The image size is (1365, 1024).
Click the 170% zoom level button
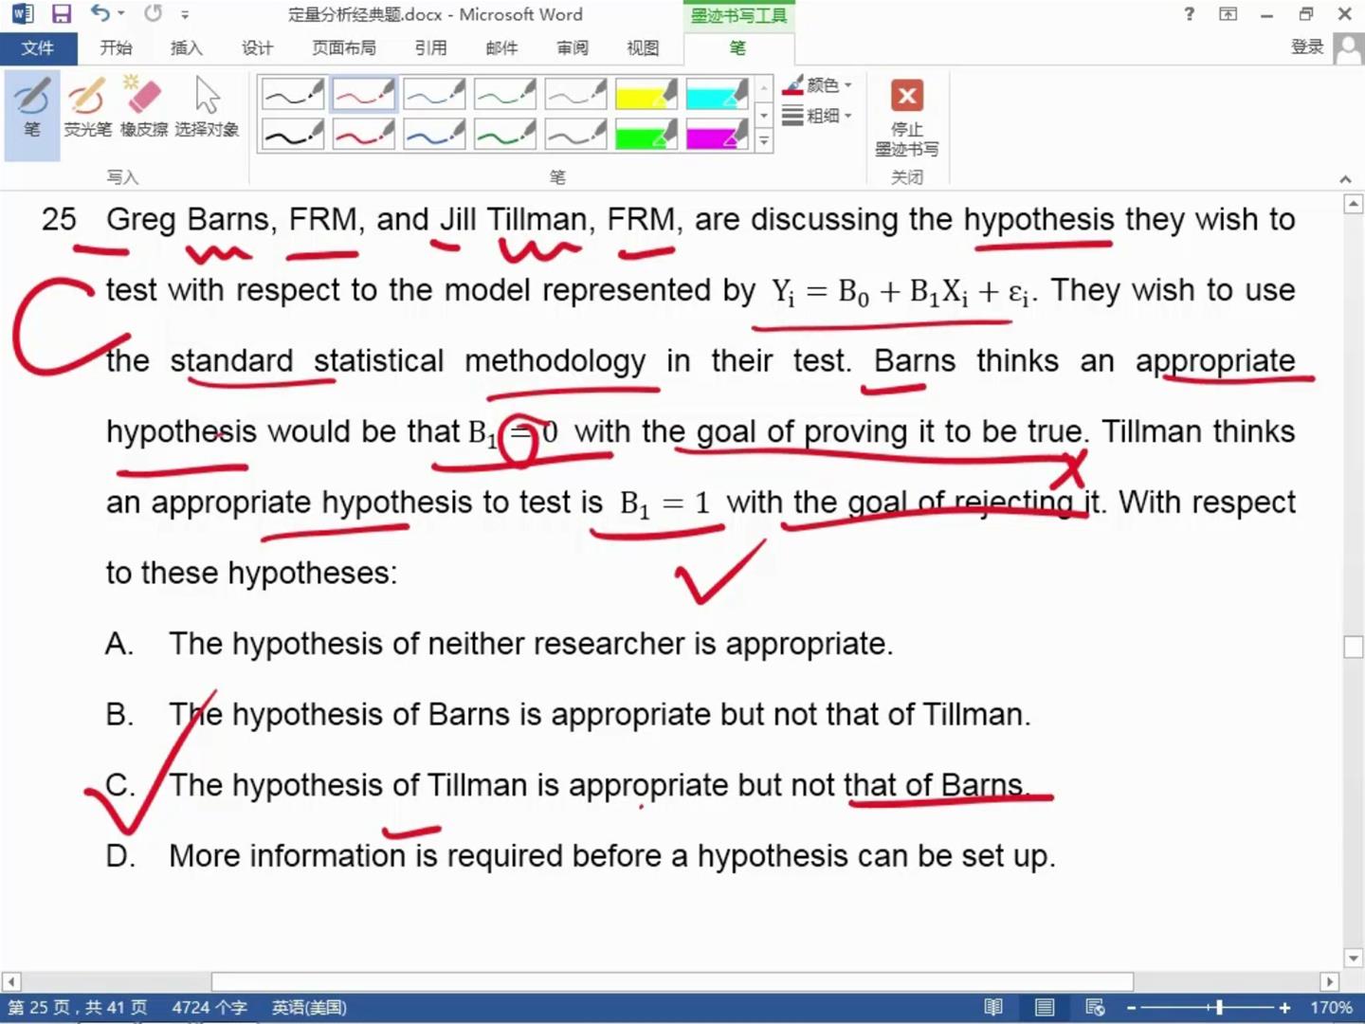[x=1331, y=1007]
